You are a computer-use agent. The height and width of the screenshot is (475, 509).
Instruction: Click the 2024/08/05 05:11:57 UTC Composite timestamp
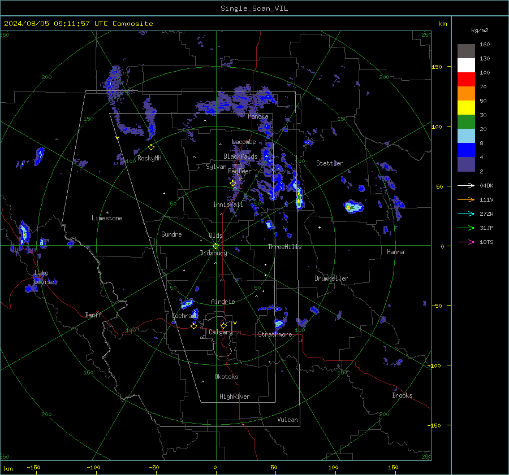click(79, 24)
